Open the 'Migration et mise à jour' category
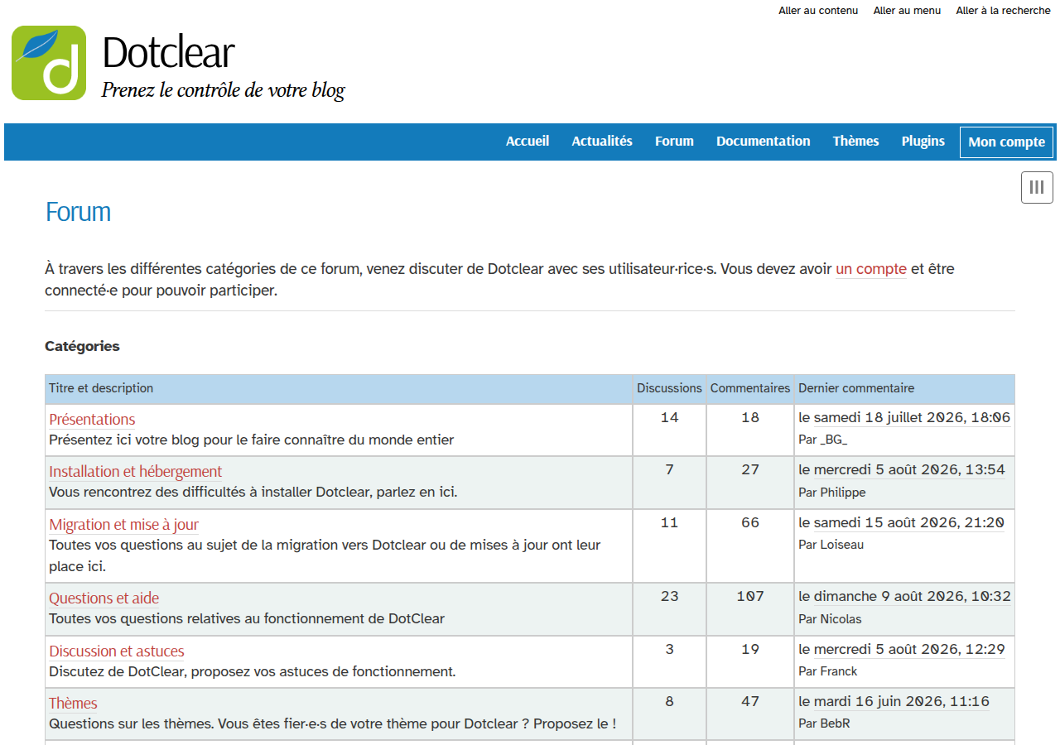 coord(123,525)
